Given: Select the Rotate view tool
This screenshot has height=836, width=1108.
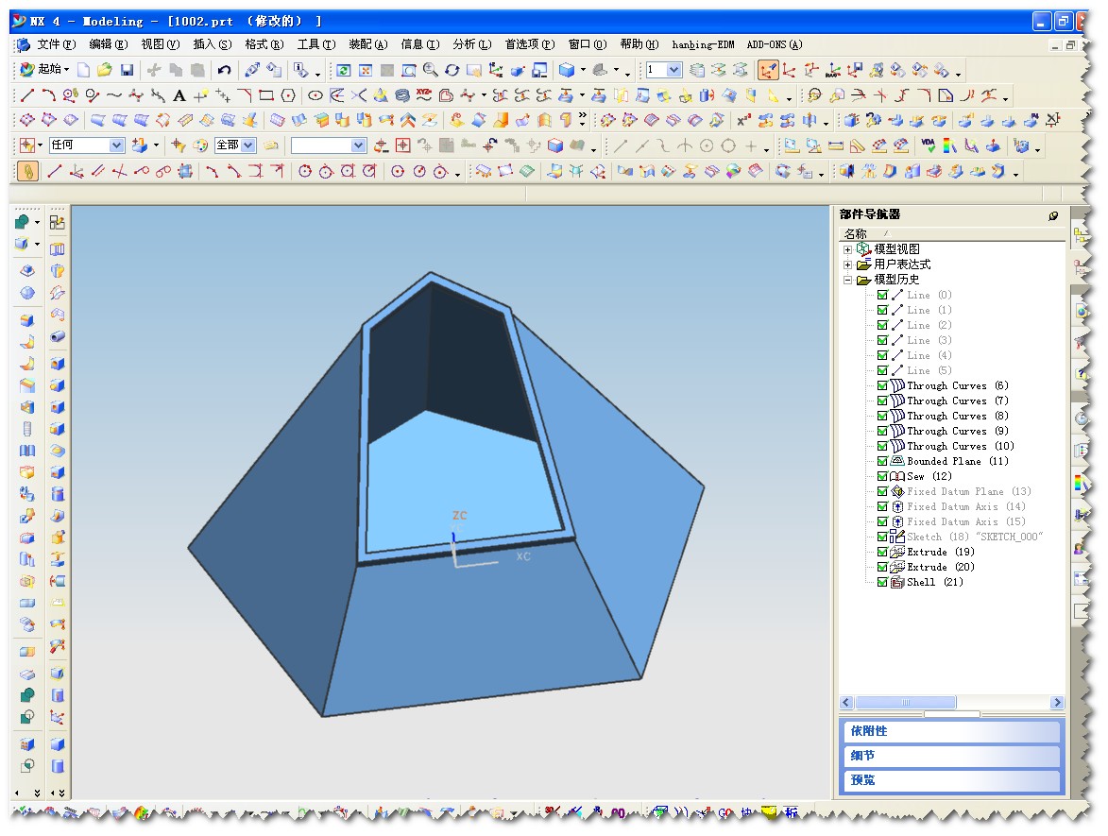Looking at the screenshot, I should click(x=452, y=70).
